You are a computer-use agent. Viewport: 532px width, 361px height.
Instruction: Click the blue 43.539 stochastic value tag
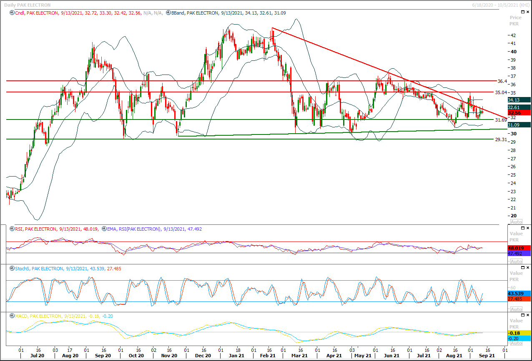519,293
